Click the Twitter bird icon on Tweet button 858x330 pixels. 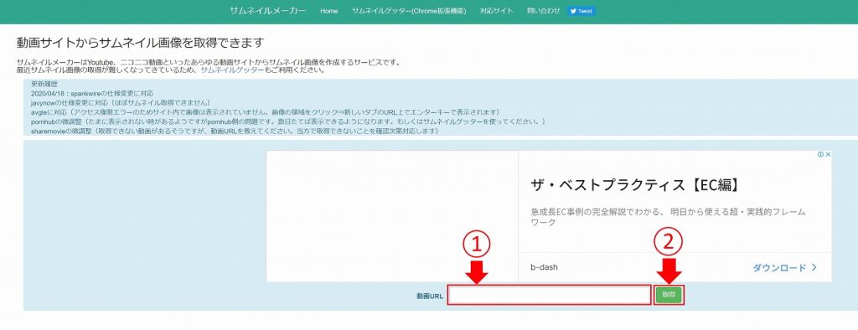tap(573, 11)
